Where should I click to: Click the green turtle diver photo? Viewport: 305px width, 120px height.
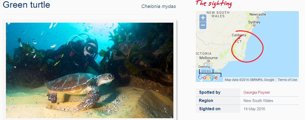click(89, 70)
